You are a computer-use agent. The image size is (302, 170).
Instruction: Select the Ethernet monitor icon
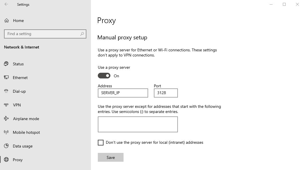(6, 77)
